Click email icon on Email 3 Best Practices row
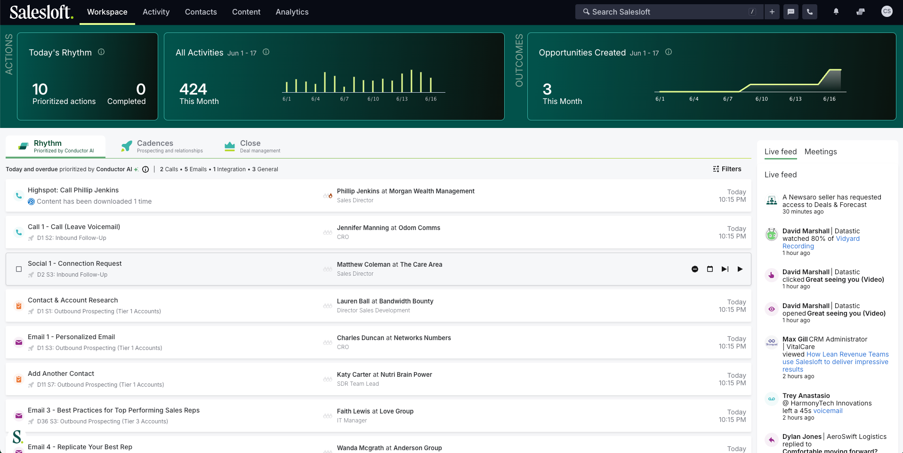 [x=19, y=416]
